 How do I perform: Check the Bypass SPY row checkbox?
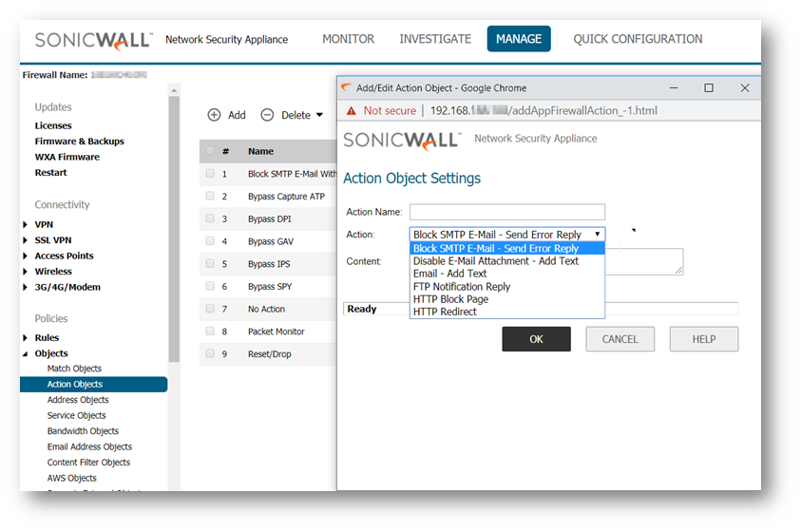coord(210,286)
